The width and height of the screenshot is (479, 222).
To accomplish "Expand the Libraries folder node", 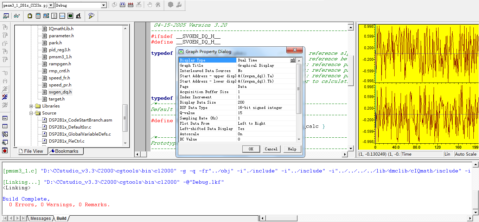I will coord(31,106).
